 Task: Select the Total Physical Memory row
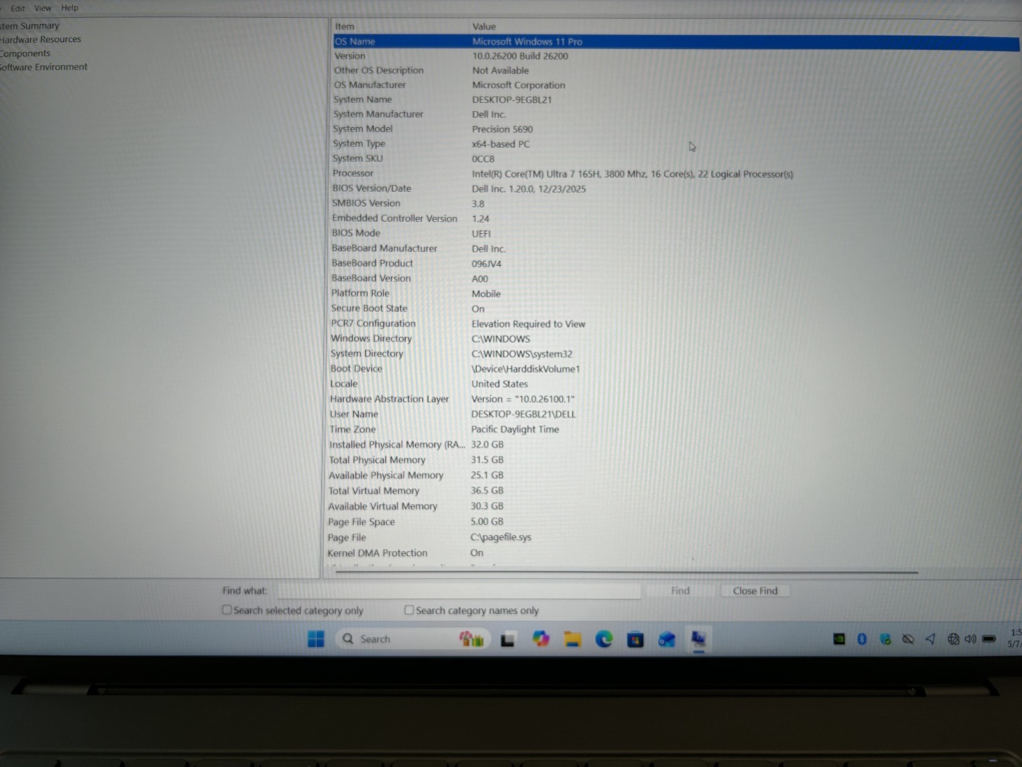tap(676, 460)
